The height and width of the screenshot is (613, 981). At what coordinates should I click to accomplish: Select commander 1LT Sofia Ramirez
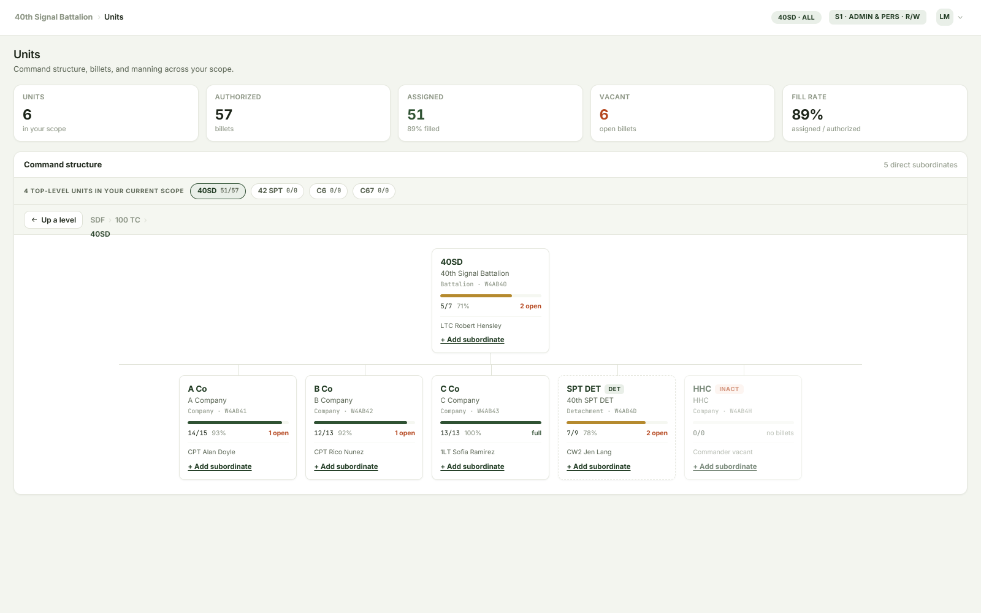467,452
